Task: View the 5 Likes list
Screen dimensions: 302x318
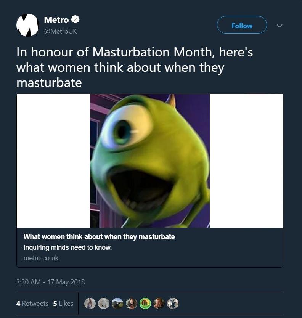Action: pos(63,304)
